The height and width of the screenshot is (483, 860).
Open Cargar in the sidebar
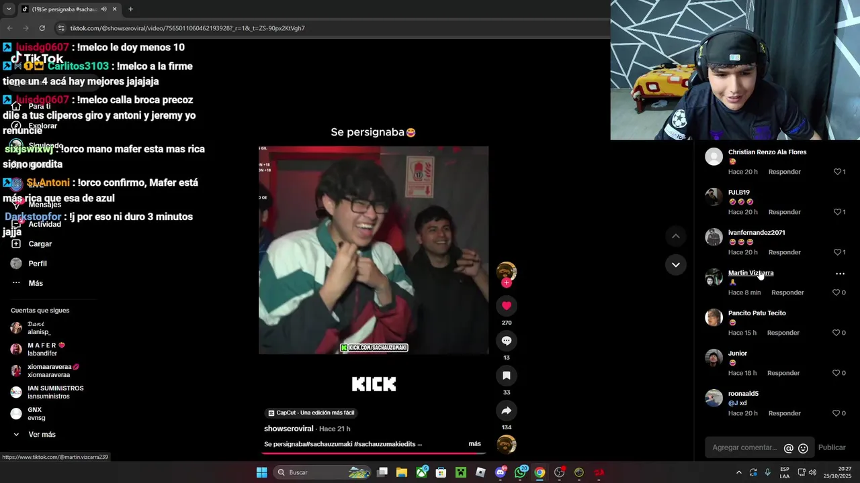[x=40, y=244]
